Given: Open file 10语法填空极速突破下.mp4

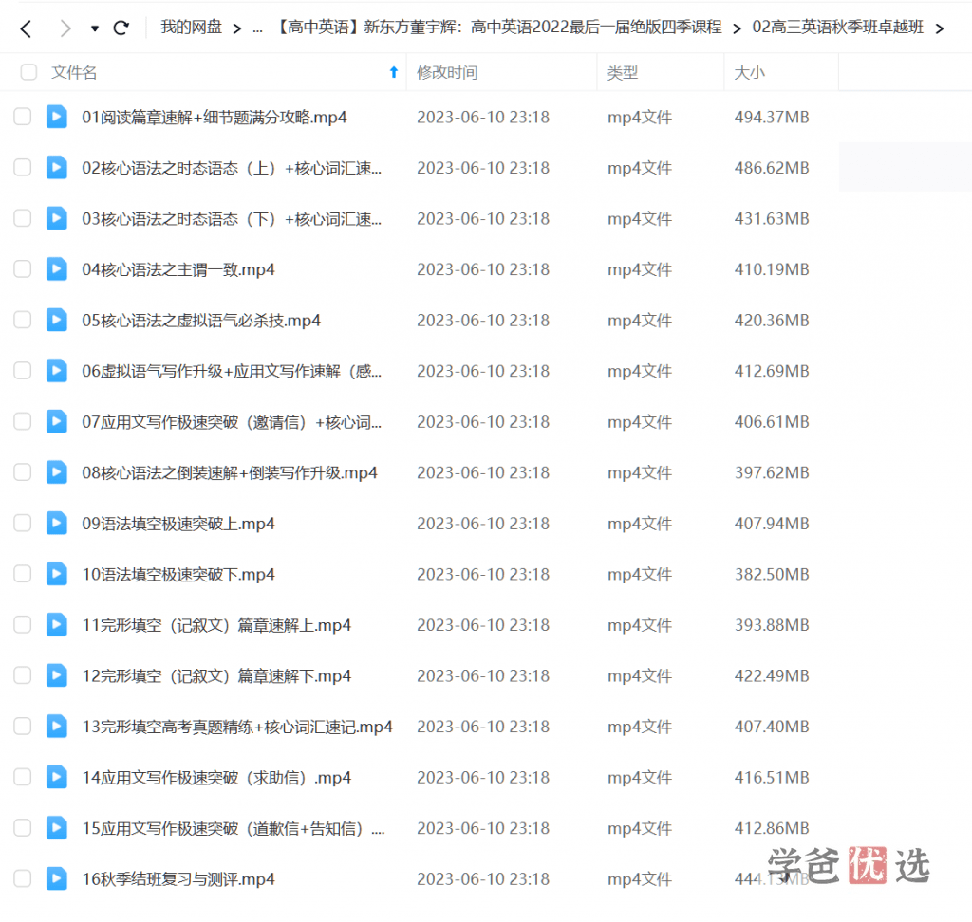Looking at the screenshot, I should (x=178, y=575).
